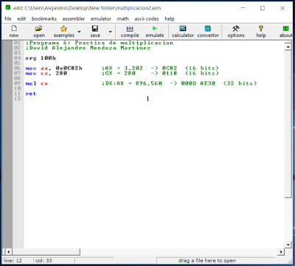Minimize the emu8086 editor window
The height and width of the screenshot is (266, 295).
243,8
